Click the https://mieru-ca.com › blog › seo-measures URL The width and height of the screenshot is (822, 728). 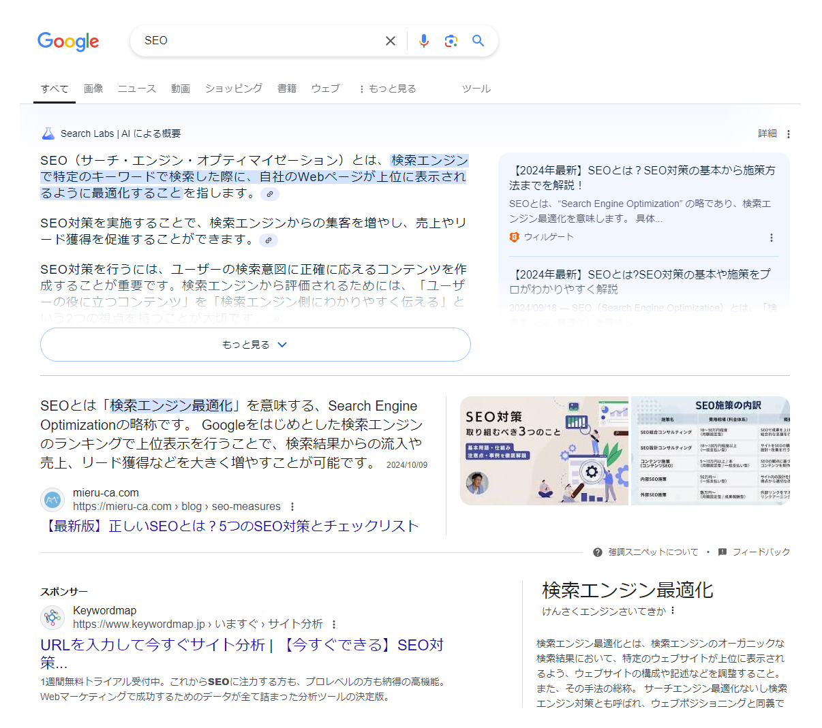(x=177, y=507)
